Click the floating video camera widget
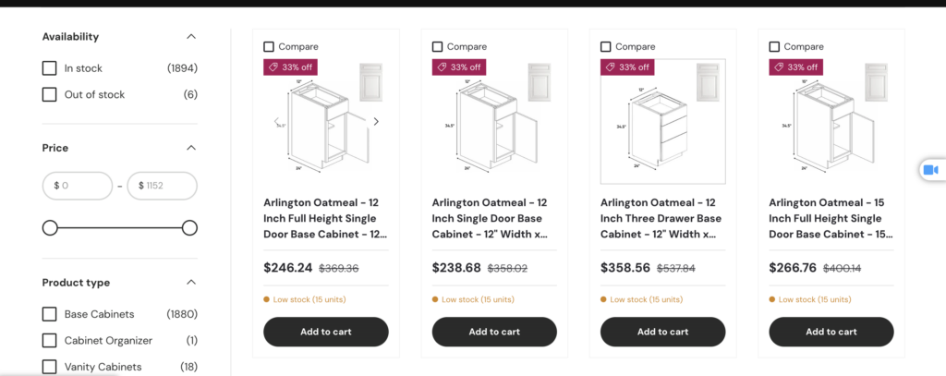Image resolution: width=946 pixels, height=376 pixels. tap(930, 170)
